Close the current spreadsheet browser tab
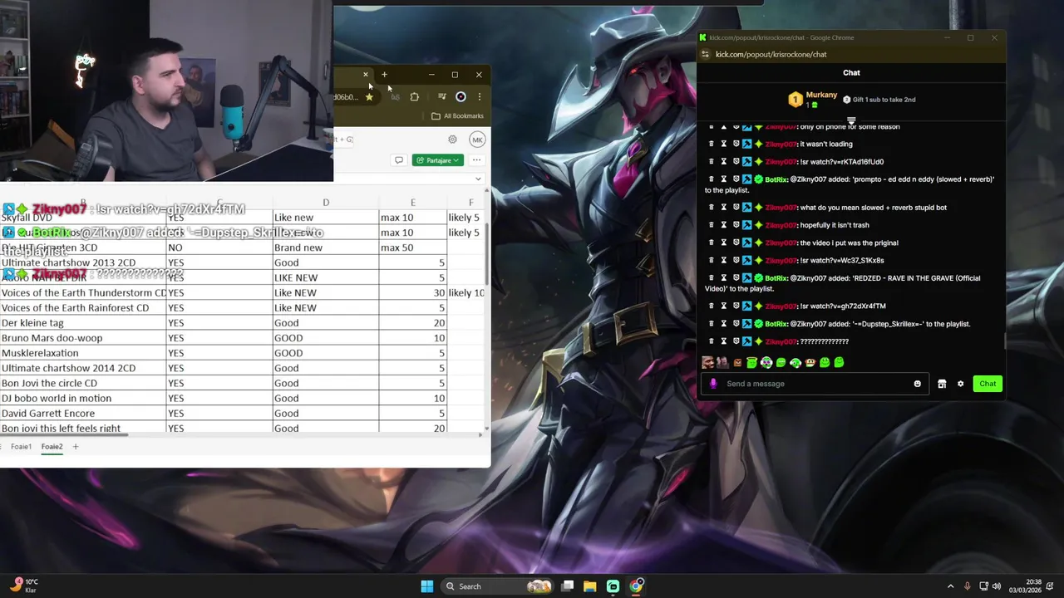The width and height of the screenshot is (1064, 598). [365, 75]
